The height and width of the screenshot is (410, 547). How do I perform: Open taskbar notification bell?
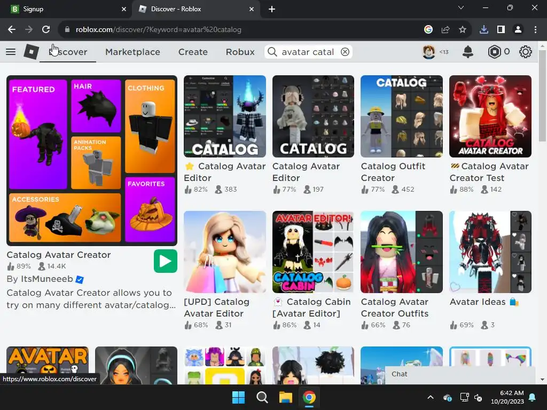[x=533, y=397]
